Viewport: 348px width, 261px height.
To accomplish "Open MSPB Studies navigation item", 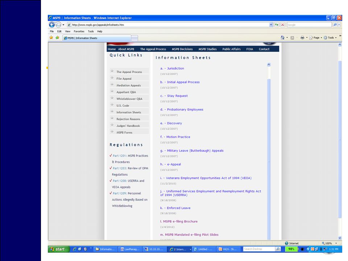I will click(x=207, y=49).
